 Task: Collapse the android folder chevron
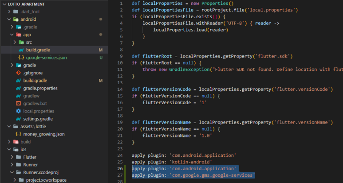(9, 19)
